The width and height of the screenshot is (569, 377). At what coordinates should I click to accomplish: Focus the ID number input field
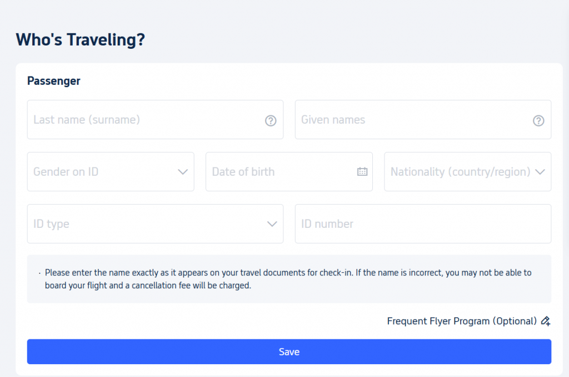coord(423,224)
